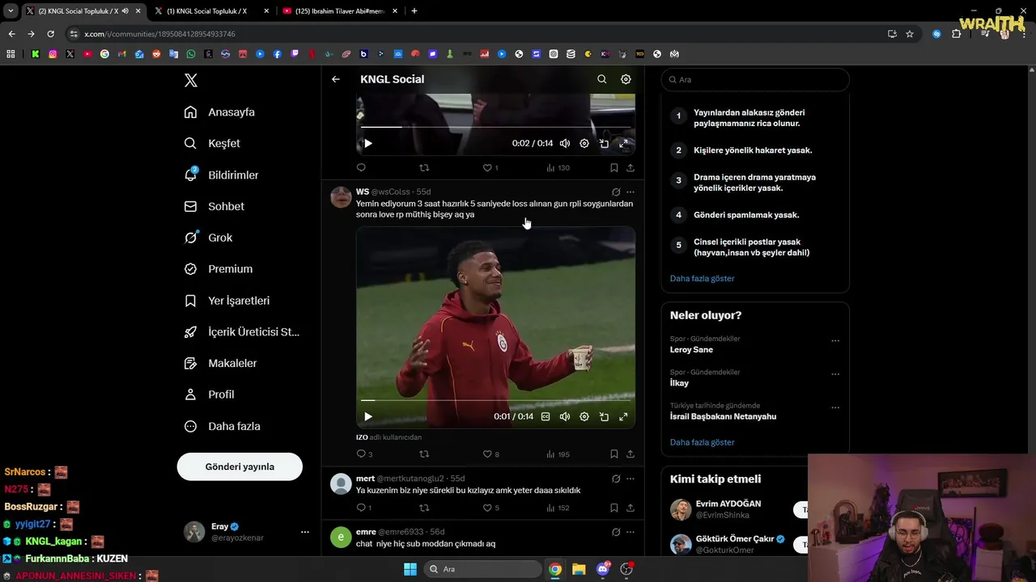
Task: Open top video settings gear
Action: click(584, 143)
